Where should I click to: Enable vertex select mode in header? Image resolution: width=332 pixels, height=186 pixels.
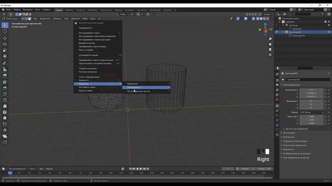(x=23, y=19)
